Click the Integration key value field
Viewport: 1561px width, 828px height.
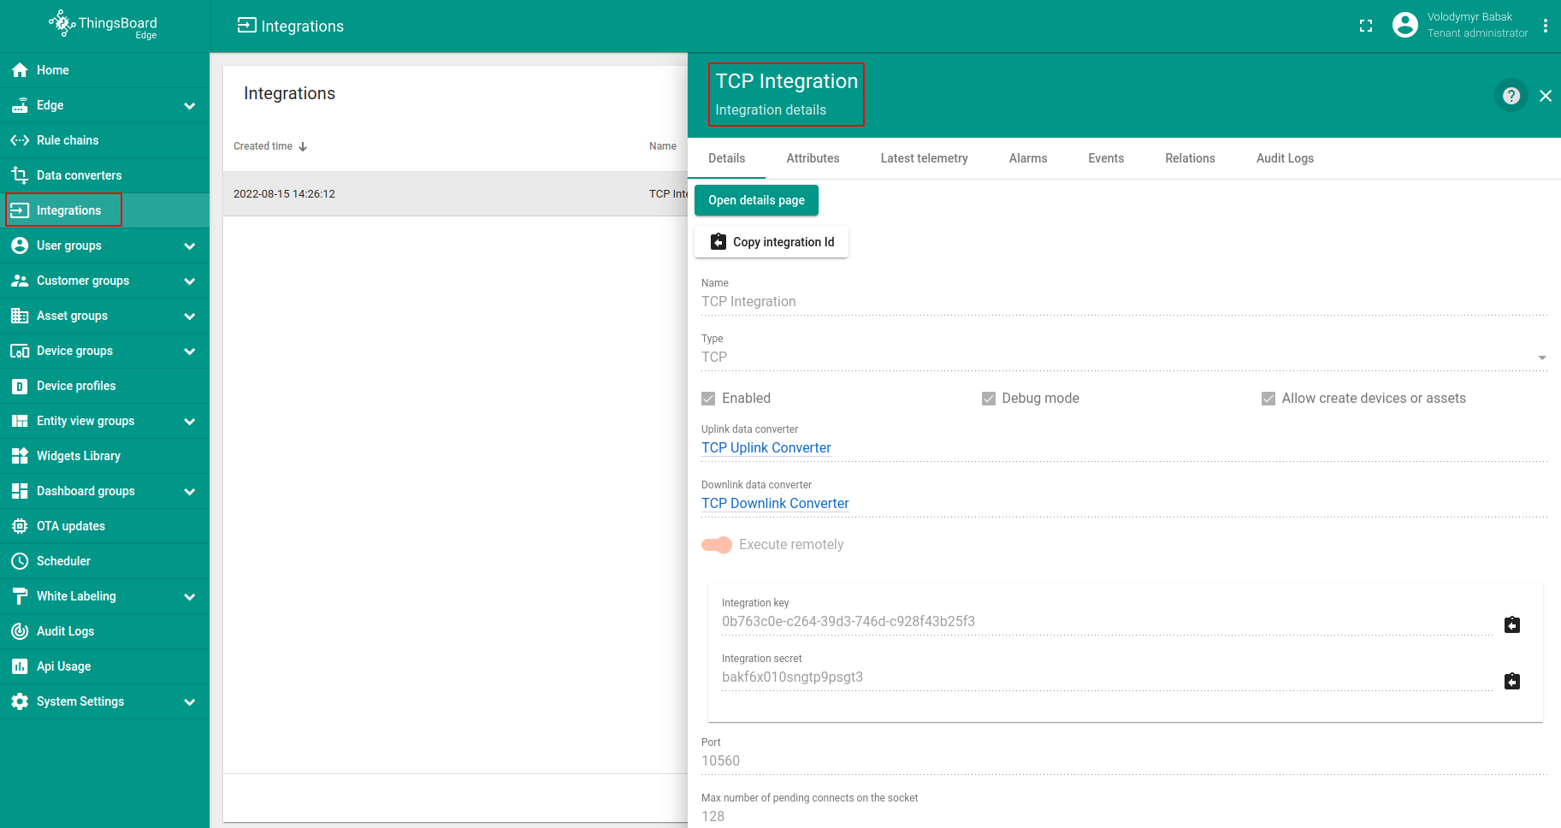click(1107, 622)
